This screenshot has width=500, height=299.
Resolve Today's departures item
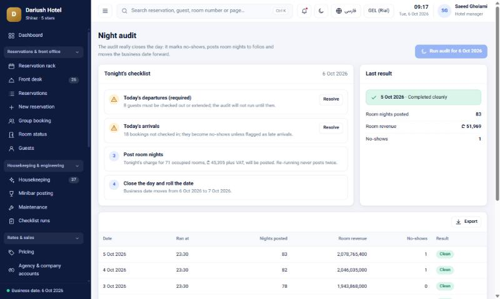(x=331, y=99)
